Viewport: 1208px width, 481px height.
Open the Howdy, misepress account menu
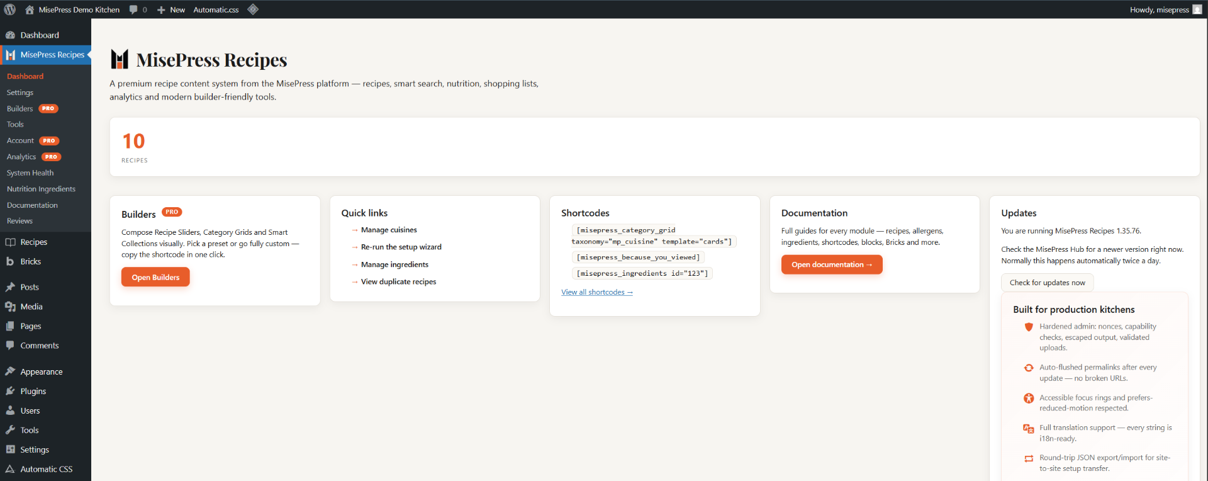[x=1166, y=9]
